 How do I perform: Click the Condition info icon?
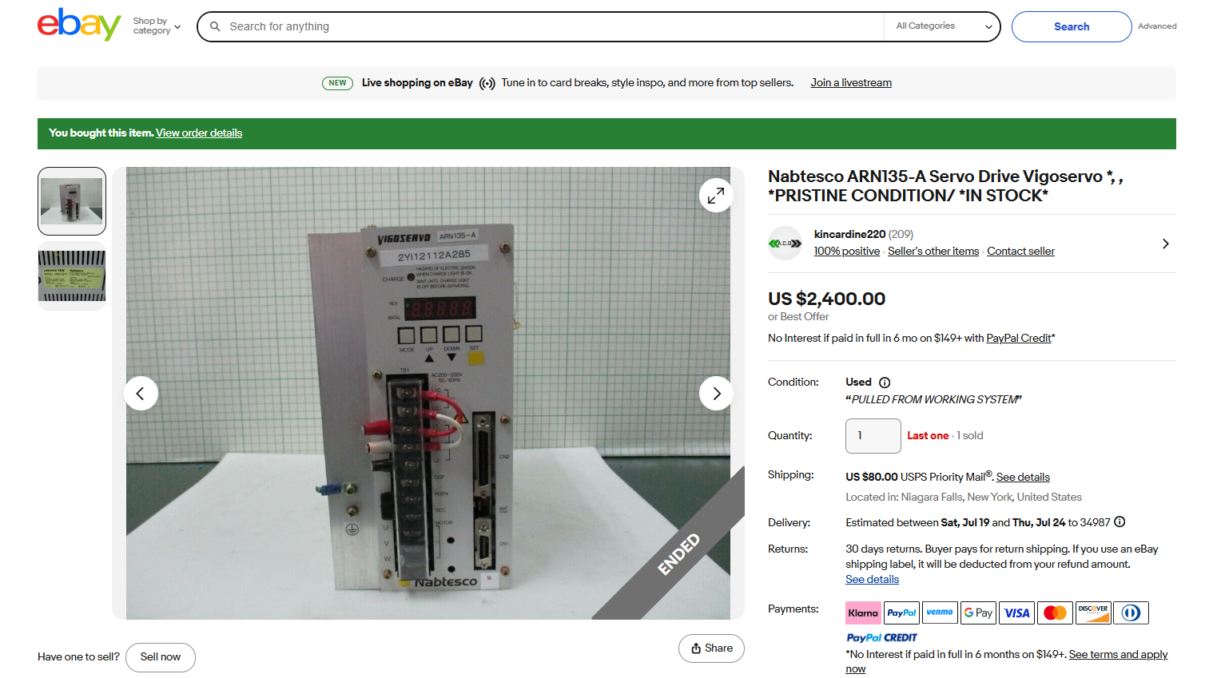(885, 383)
